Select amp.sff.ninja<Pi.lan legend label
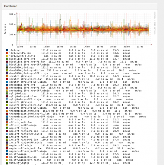Screen dimensions: 164x165 point(24,131)
